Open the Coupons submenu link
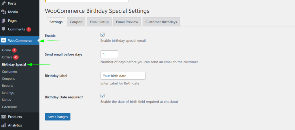Viewport: 295px width, 130px height. (x=8, y=79)
